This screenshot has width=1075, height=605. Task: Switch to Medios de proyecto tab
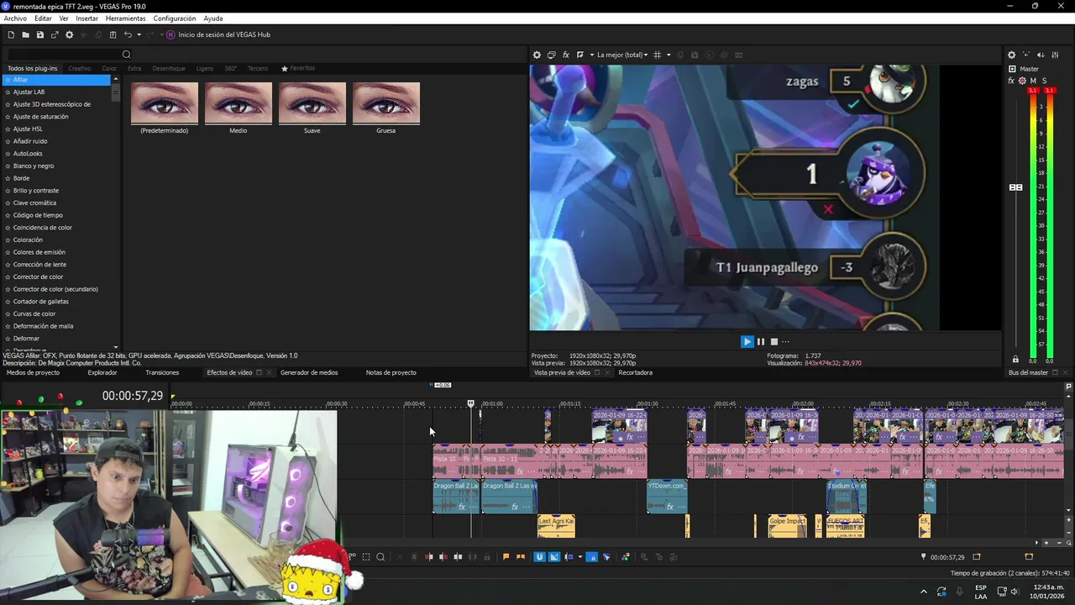pos(33,372)
